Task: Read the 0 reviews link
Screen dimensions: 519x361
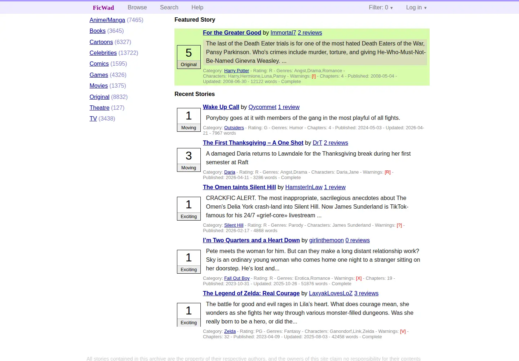Action: click(358, 240)
